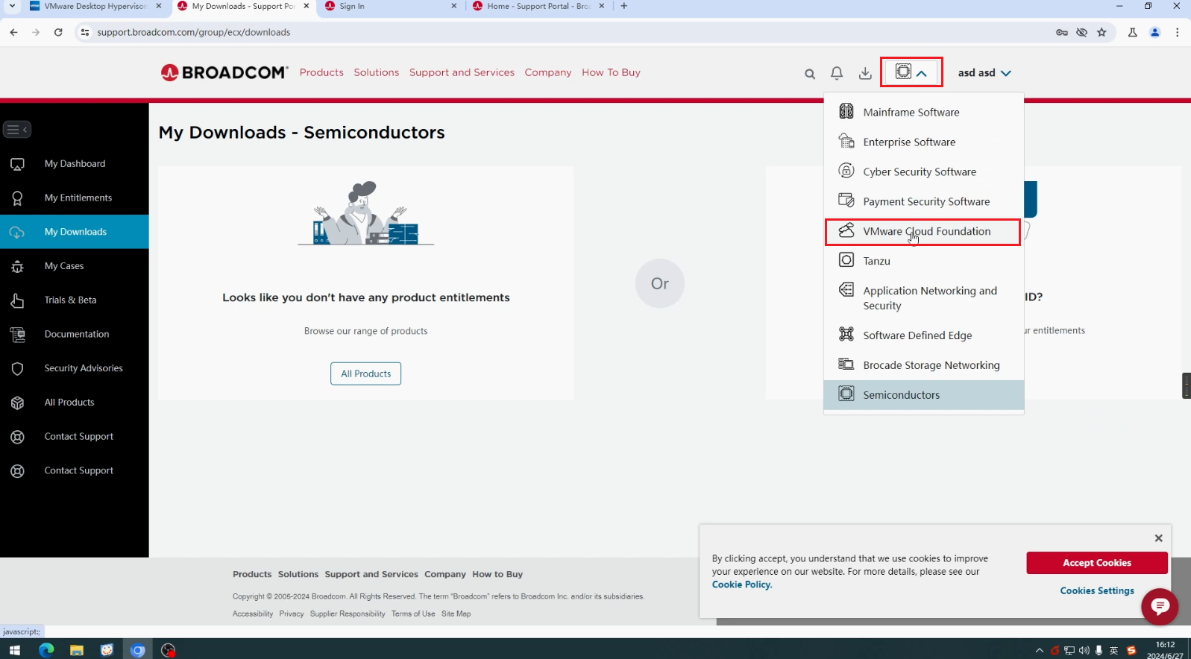Open a new browser tab

[x=624, y=6]
